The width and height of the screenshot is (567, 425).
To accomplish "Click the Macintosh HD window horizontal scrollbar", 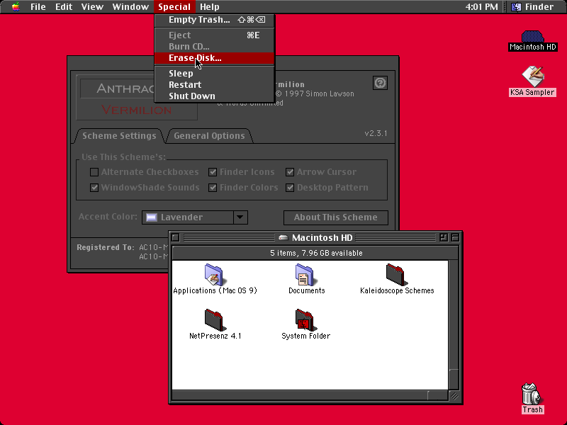I will [310, 395].
